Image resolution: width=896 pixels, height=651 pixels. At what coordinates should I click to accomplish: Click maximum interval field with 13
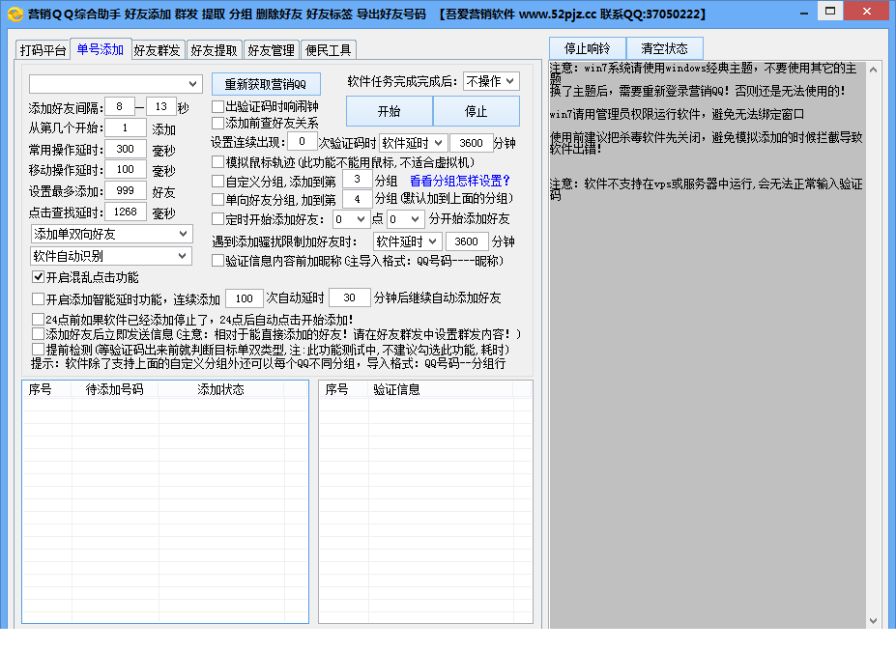pos(161,107)
